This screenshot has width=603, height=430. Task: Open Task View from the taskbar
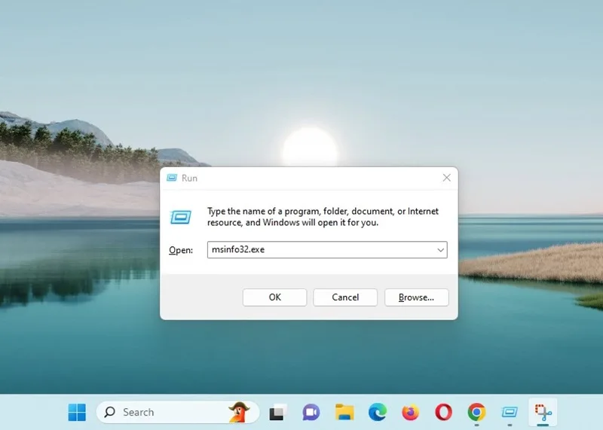coord(277,413)
